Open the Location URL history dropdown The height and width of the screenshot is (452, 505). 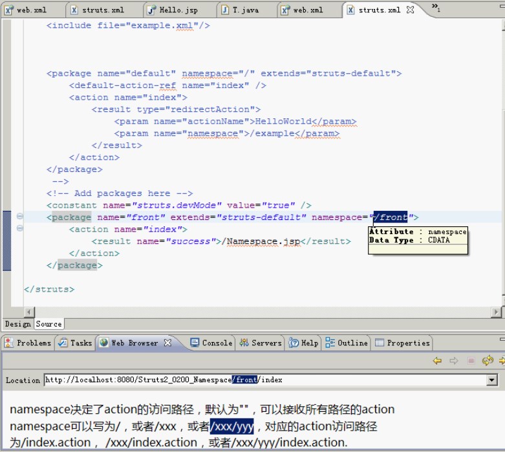tap(492, 380)
